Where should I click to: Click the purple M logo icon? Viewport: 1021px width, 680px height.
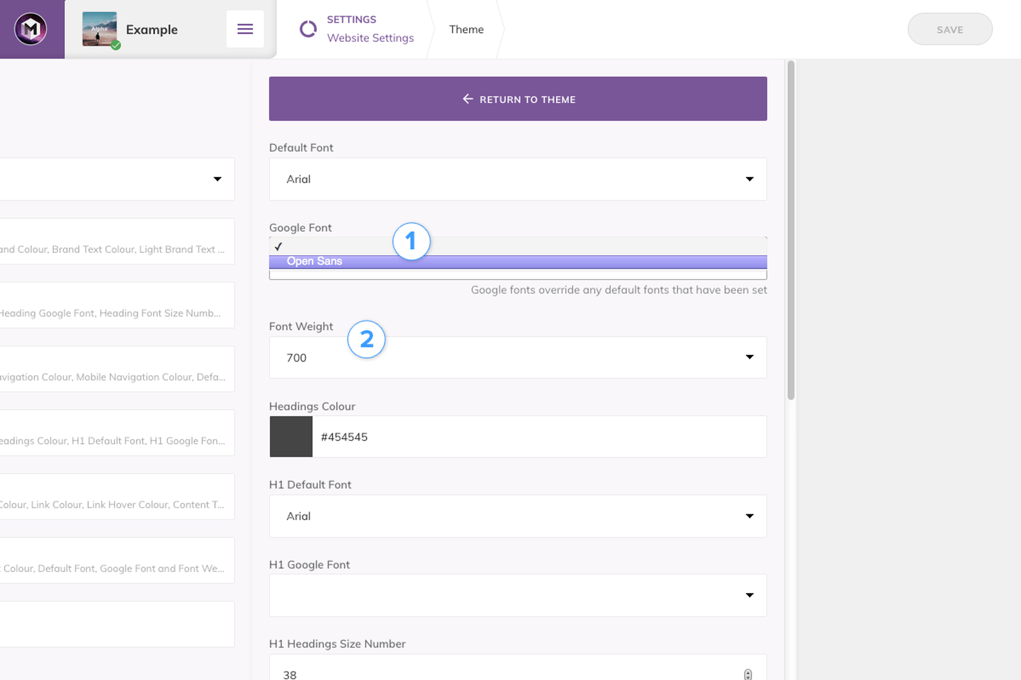click(31, 29)
